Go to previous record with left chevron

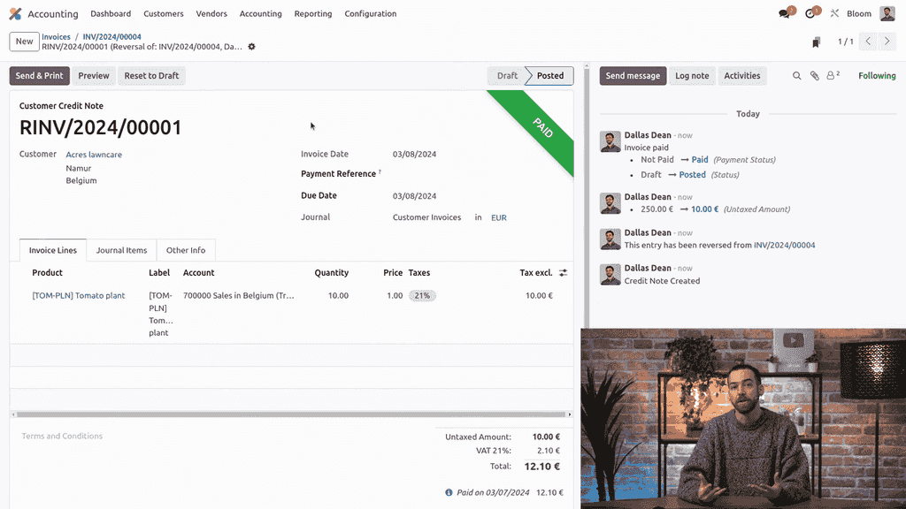tap(868, 41)
